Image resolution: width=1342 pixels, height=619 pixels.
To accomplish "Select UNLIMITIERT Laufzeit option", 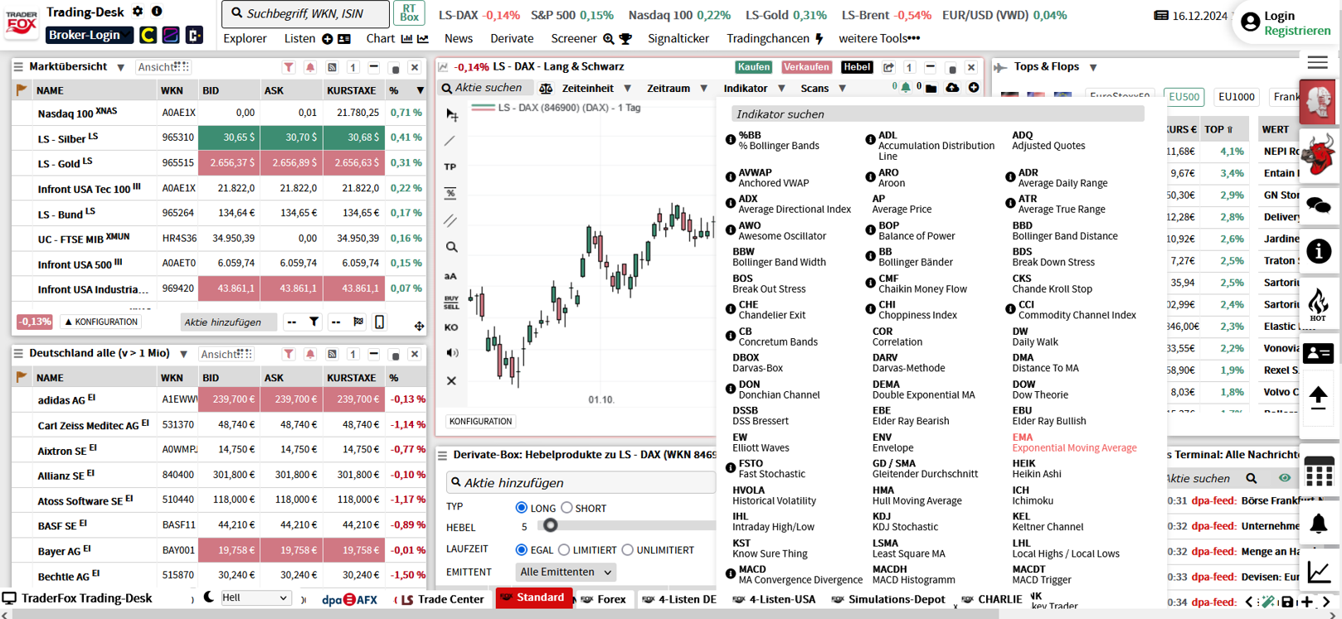I will click(x=628, y=550).
